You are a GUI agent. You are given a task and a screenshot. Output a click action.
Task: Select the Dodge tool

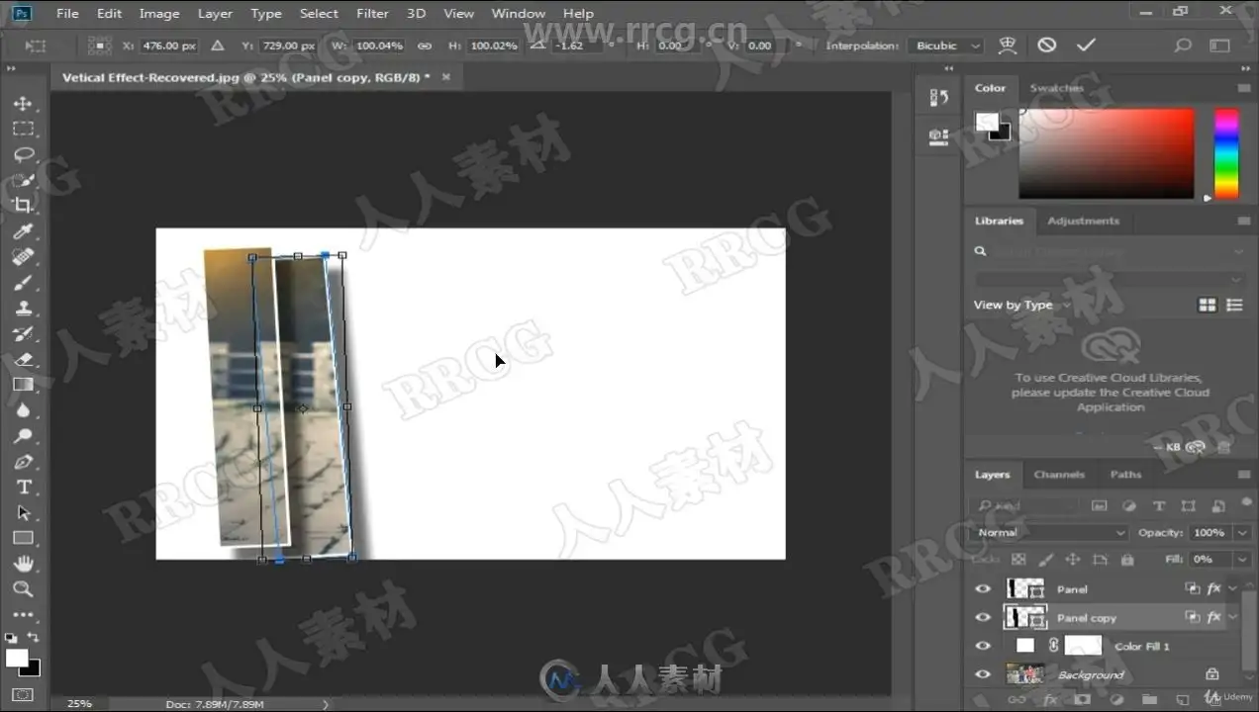pos(23,436)
